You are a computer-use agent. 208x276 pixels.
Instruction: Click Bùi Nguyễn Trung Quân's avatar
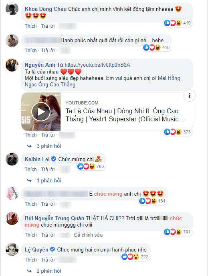coord(12,219)
